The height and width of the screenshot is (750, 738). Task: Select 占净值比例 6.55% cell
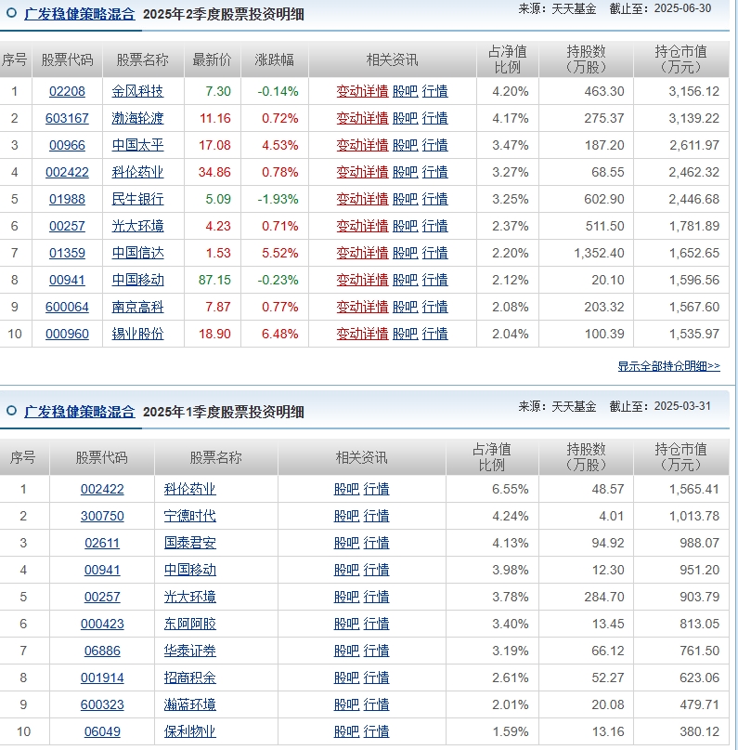[x=492, y=489]
